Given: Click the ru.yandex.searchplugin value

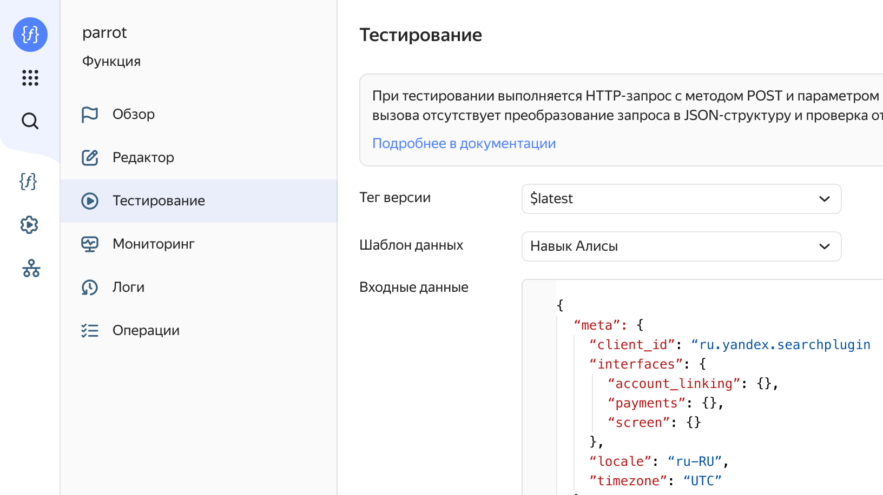Looking at the screenshot, I should 781,345.
